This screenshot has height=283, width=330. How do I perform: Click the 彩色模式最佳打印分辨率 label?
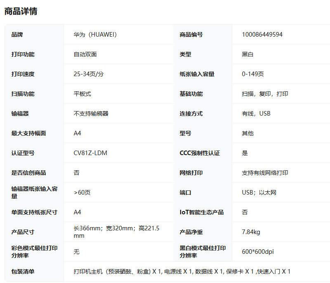[34, 251]
